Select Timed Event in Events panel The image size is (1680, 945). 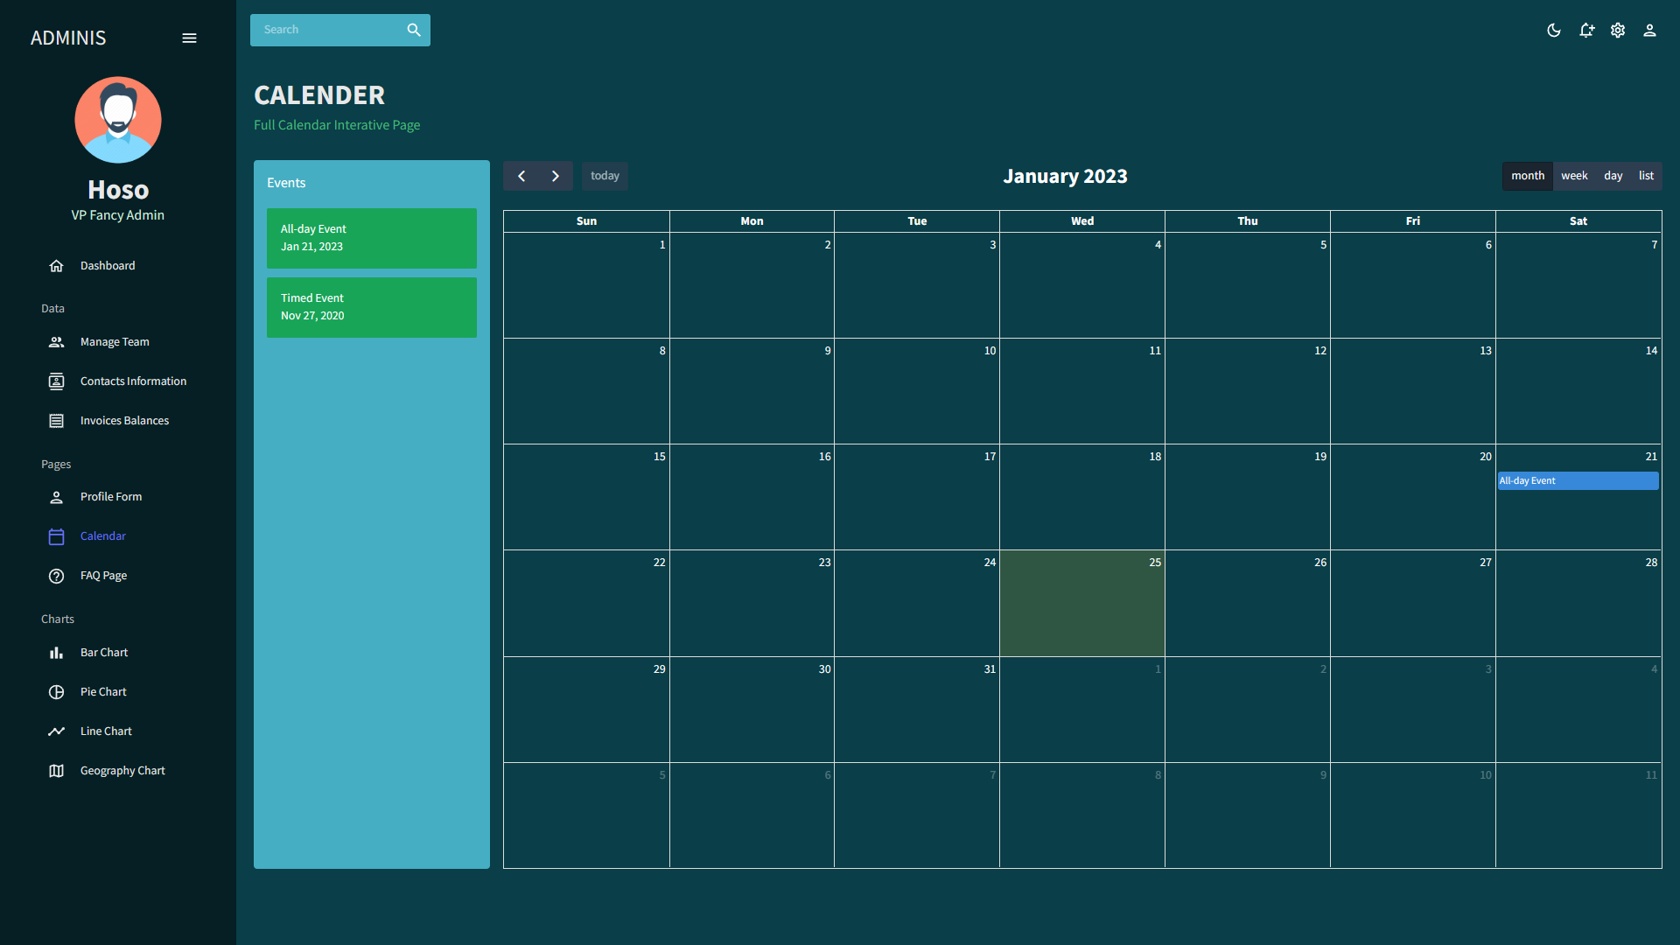pyautogui.click(x=371, y=307)
